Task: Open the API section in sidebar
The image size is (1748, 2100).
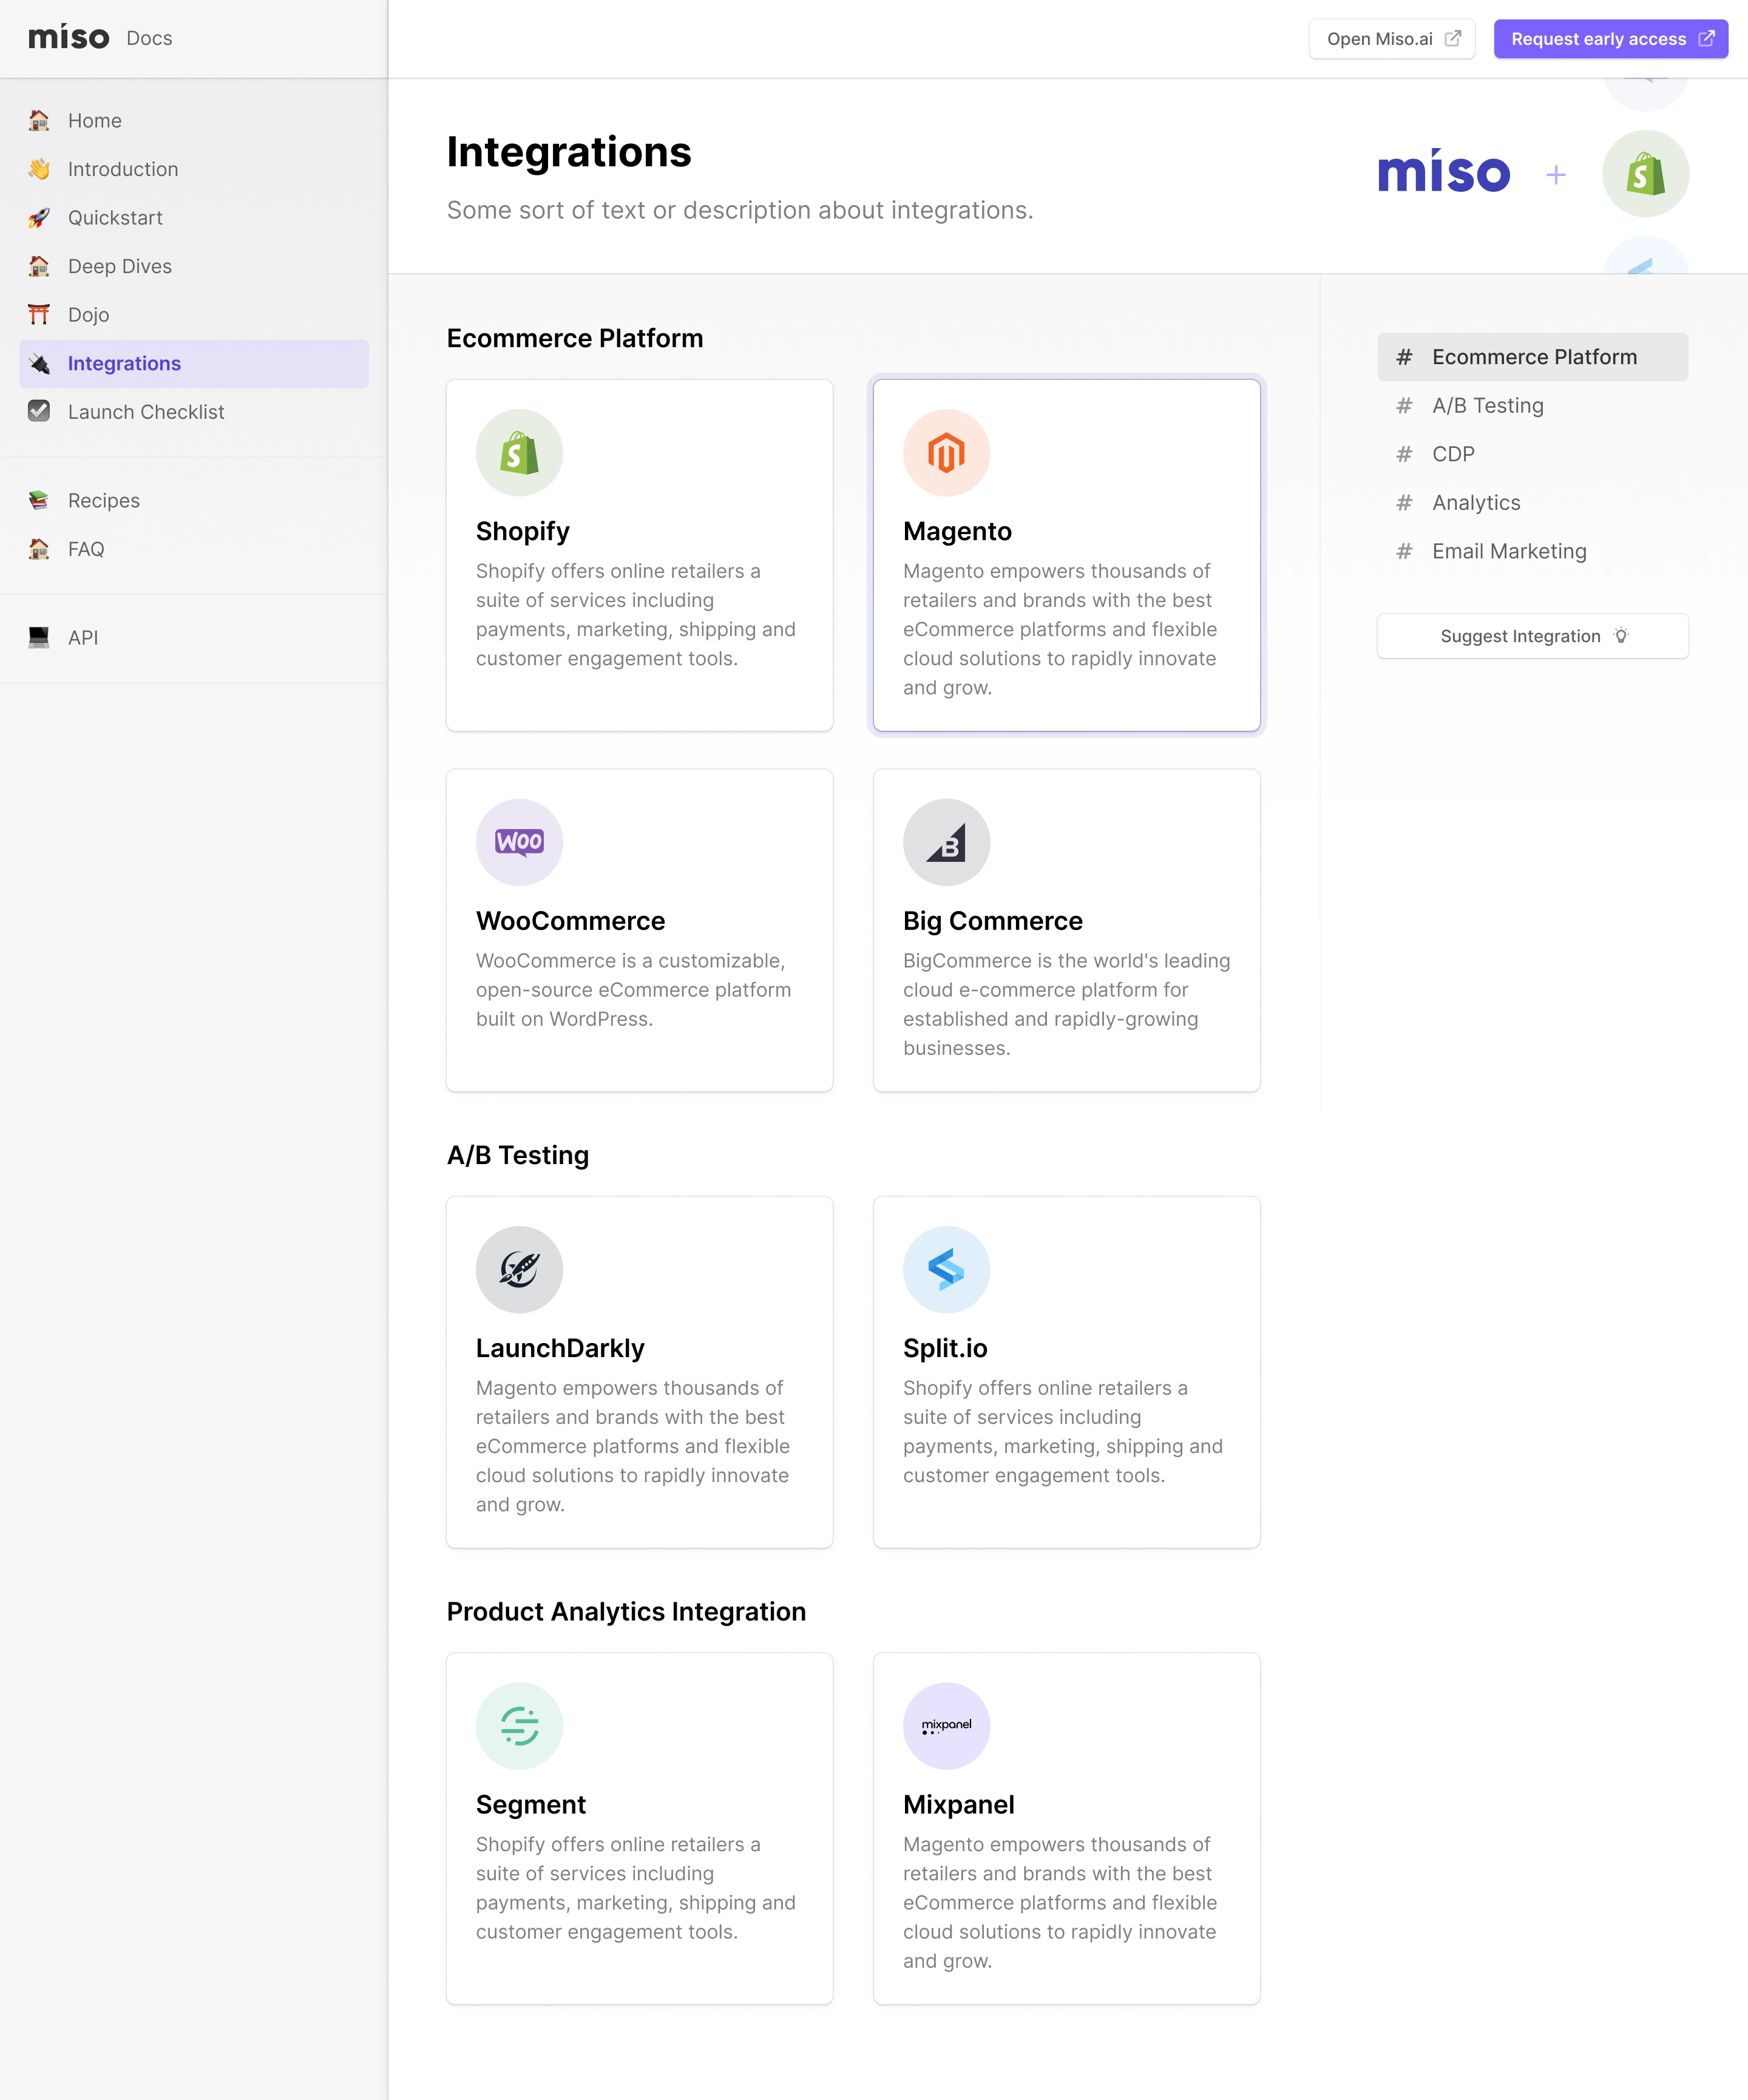Action: click(194, 637)
